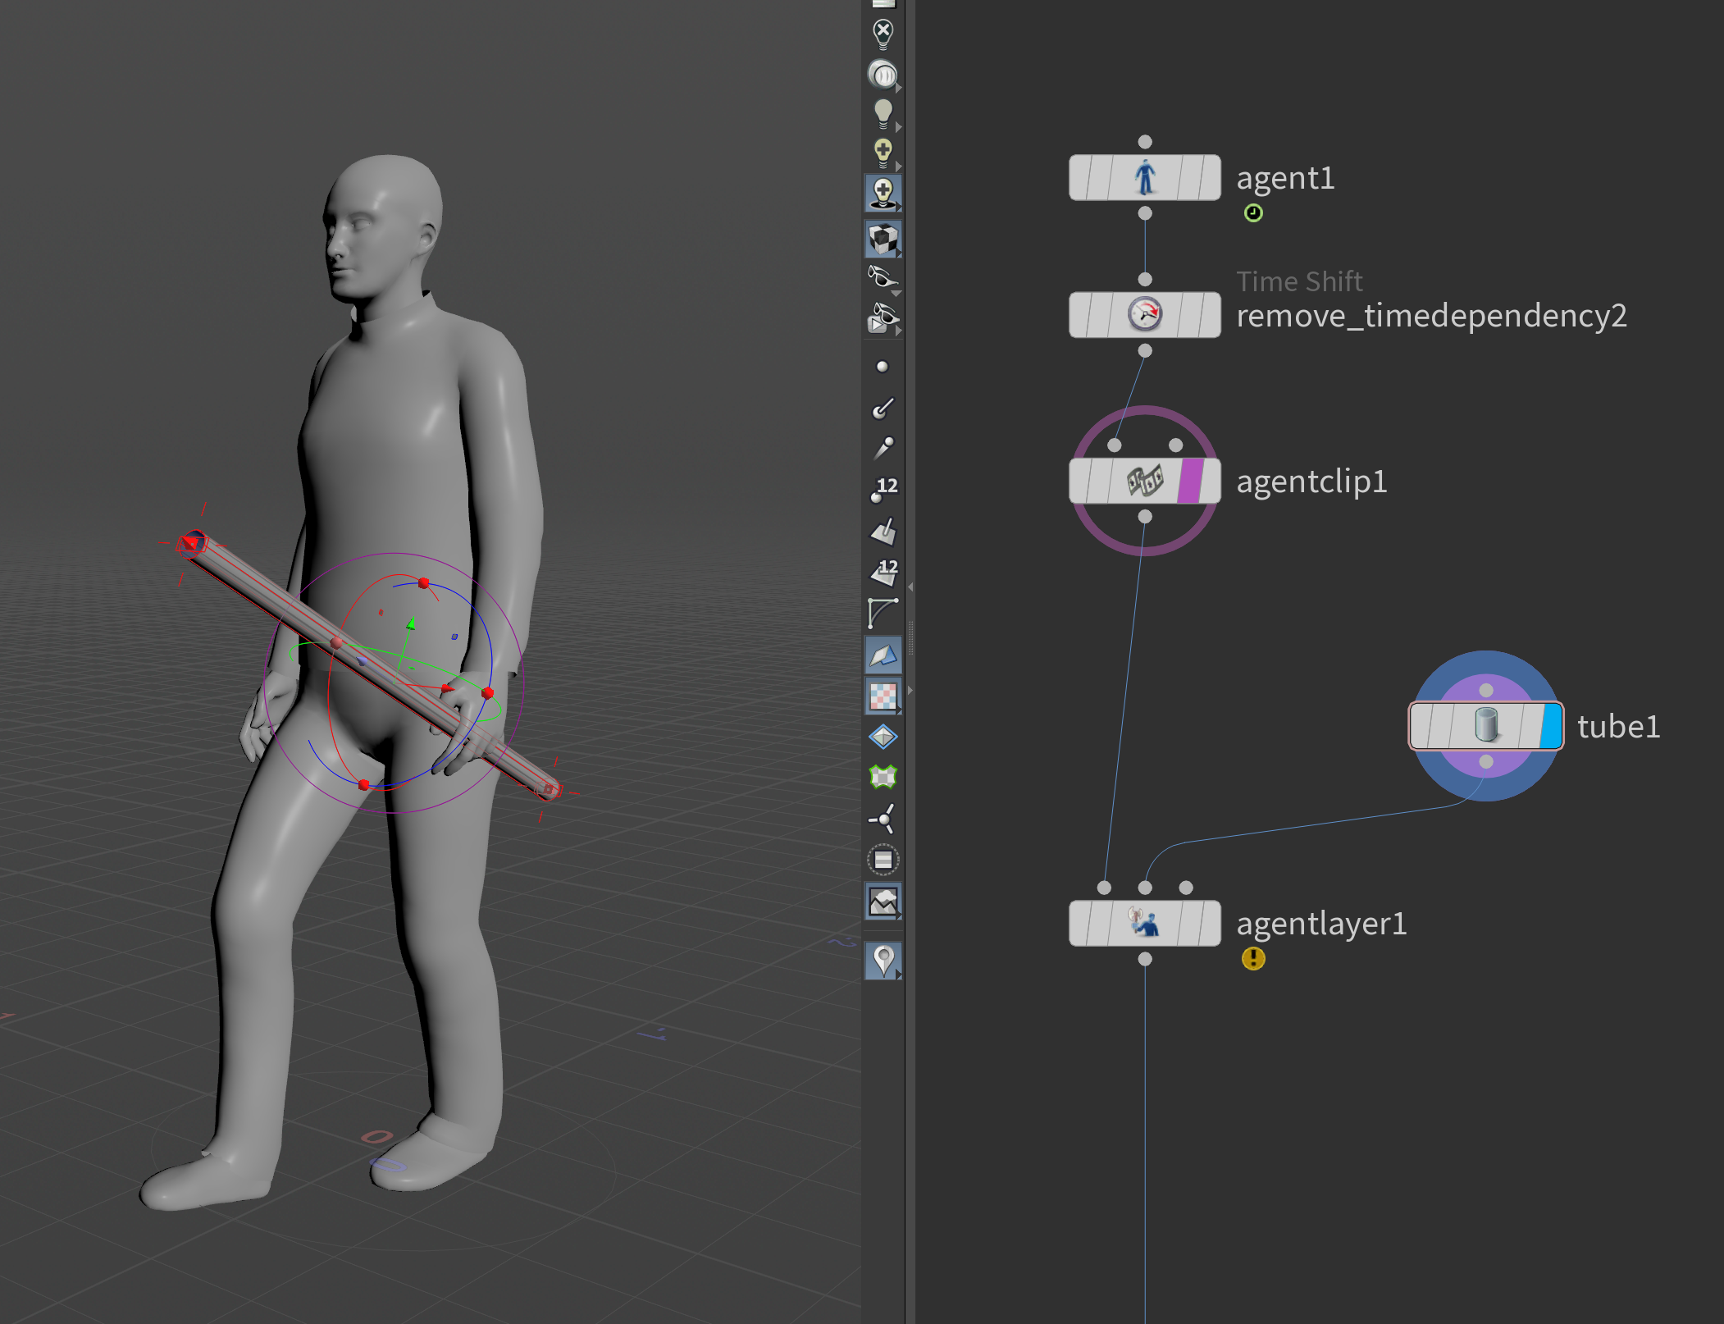The height and width of the screenshot is (1324, 1724).
Task: Toggle High Quality Lighting with Shadows icon
Action: click(883, 194)
